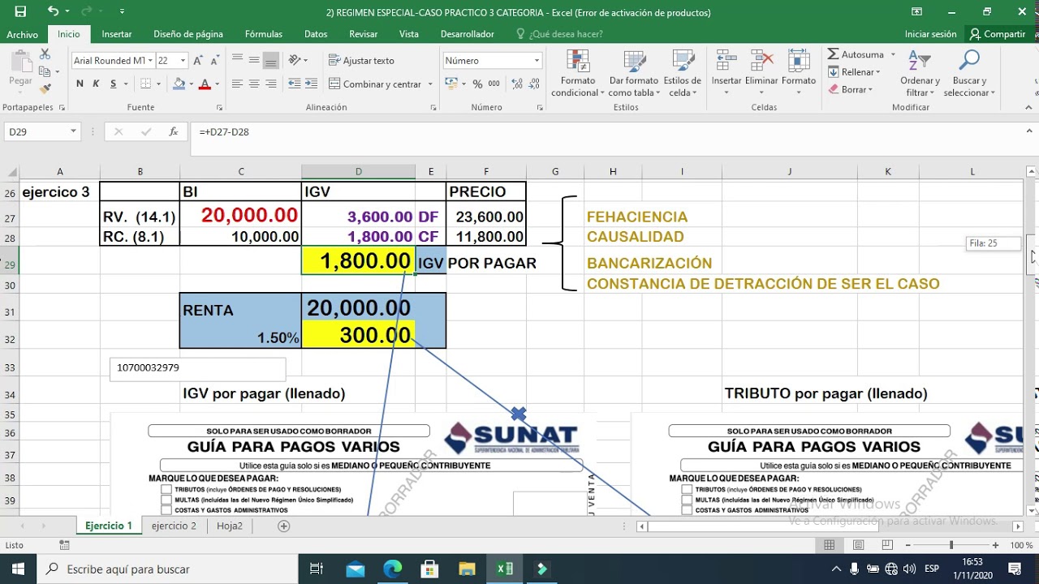Open the font name dropdown Arial Rounded
This screenshot has width=1039, height=584.
click(149, 61)
